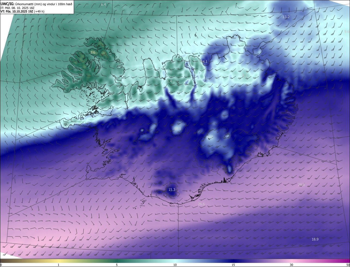Image resolution: width=350 pixels, height=267 pixels.
Task: Click the map title 'UWC/IG: Úrkomumætti (mm) og vindur'
Action: tap(36, 4)
